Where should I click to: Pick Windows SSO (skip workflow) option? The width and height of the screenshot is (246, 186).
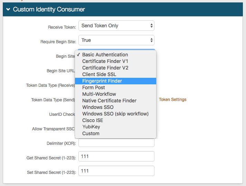click(115, 114)
